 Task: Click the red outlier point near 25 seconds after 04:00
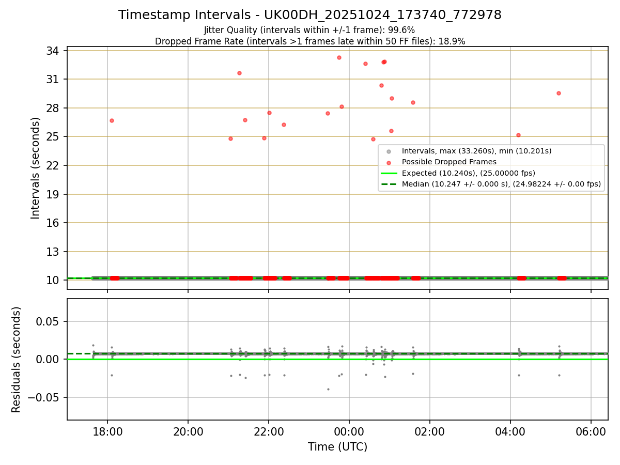[518, 135]
